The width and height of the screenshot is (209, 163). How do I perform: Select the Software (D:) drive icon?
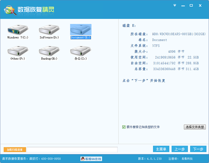(x=49, y=31)
